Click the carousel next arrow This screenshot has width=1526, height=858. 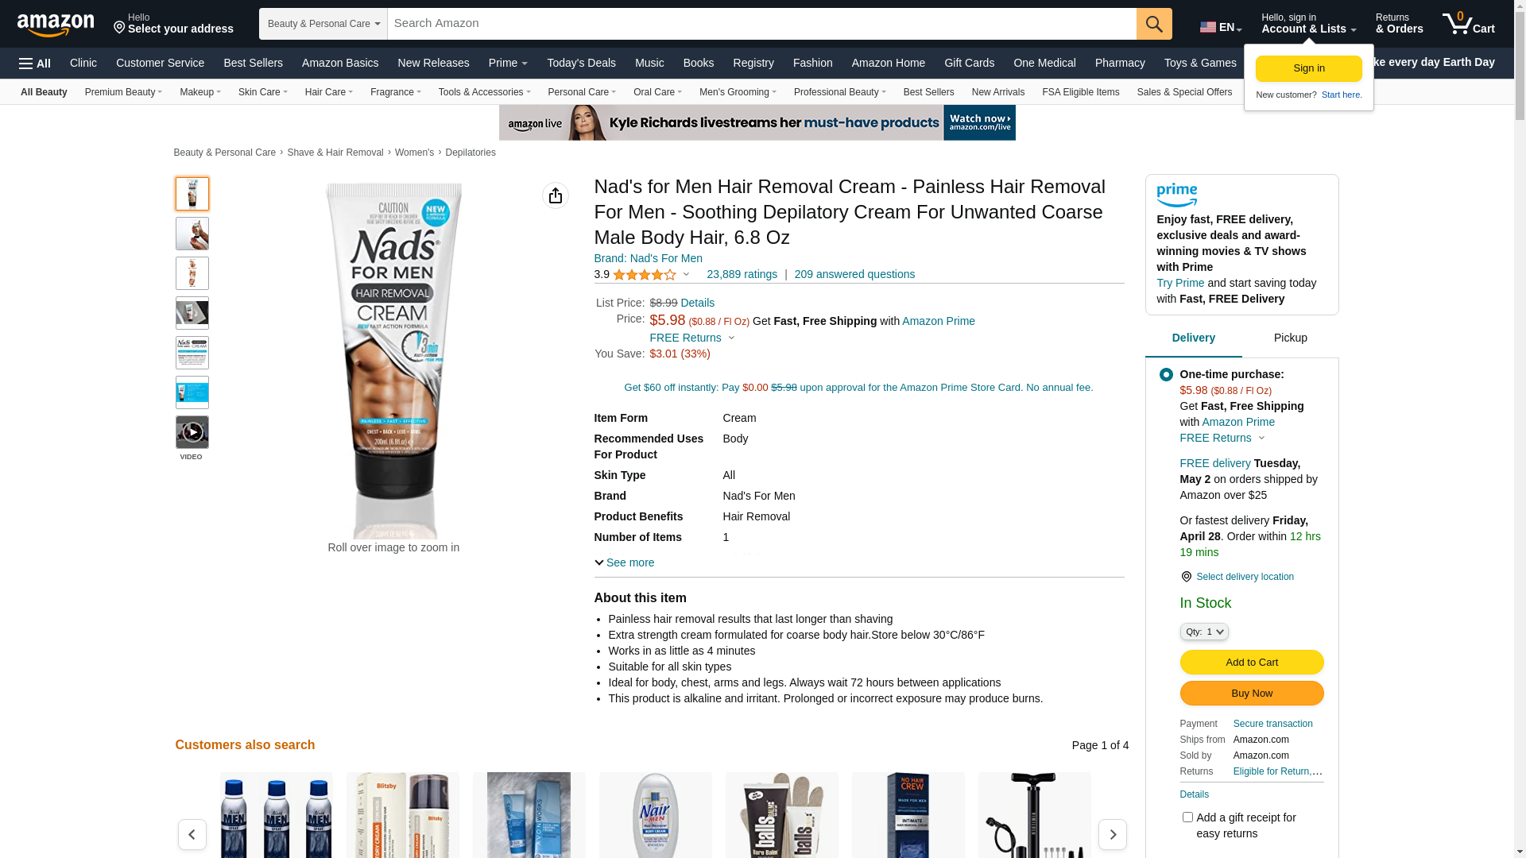click(1112, 835)
